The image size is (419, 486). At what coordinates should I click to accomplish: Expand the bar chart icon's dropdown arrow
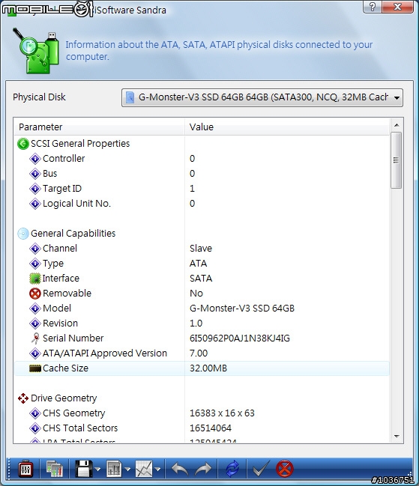(127, 470)
